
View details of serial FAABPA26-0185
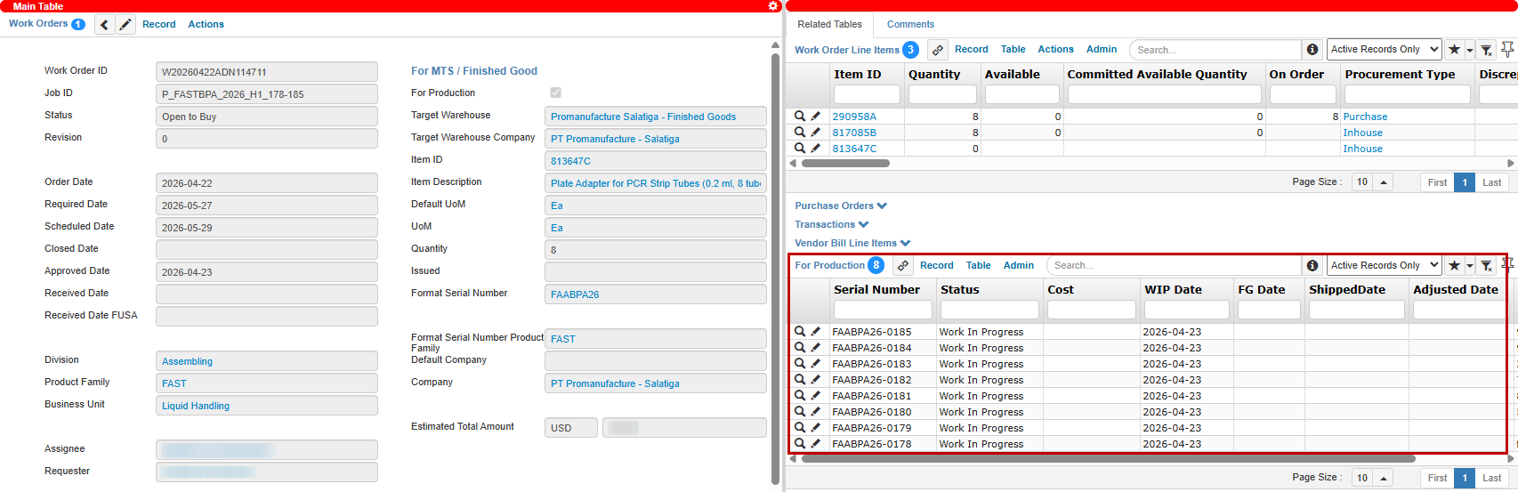[x=800, y=332]
